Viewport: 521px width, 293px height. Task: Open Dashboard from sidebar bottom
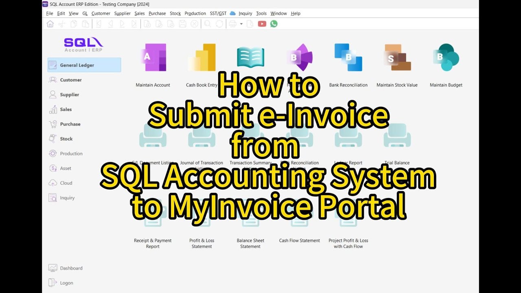pos(71,268)
